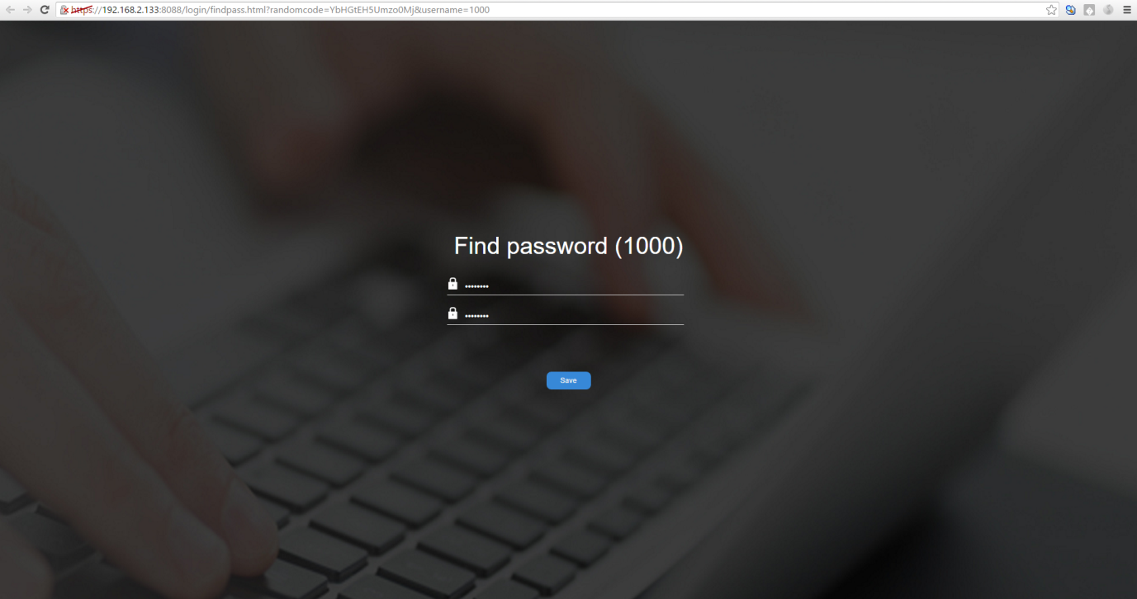Click the insecure HTTPS lock warning icon
The height and width of the screenshot is (599, 1137).
click(x=64, y=10)
